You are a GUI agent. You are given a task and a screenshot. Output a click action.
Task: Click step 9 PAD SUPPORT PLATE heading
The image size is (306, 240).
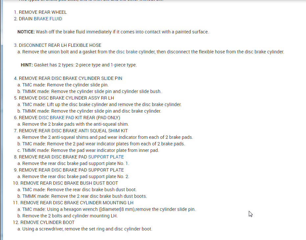coord(71,170)
